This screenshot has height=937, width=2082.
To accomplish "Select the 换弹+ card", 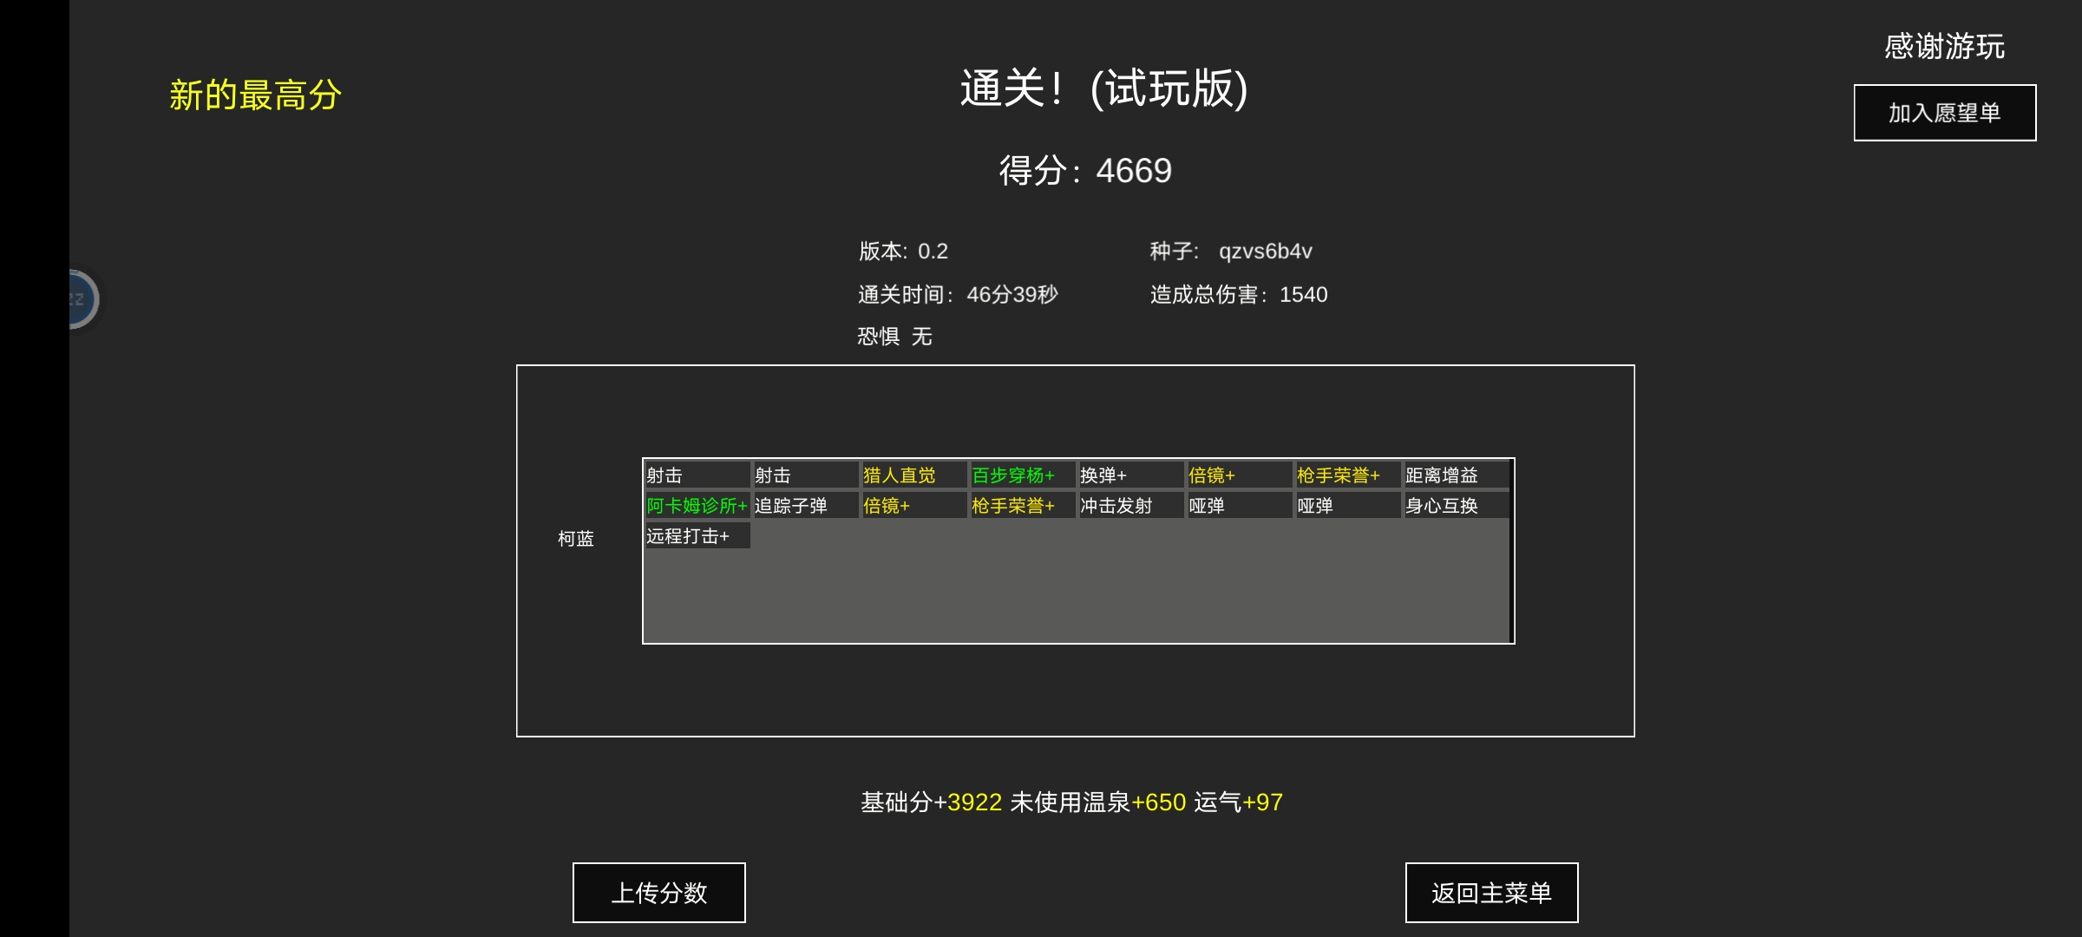I will point(1130,475).
